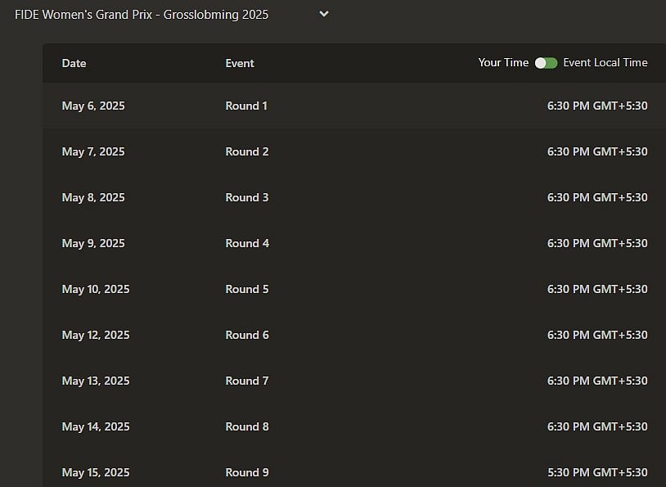Open Round 2 entry
This screenshot has width=666, height=487.
247,151
